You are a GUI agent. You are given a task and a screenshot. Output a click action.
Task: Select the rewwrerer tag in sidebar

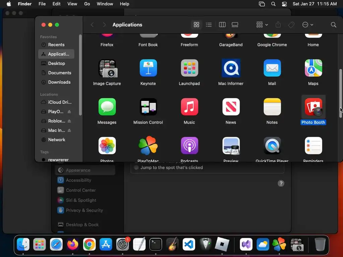(56, 160)
